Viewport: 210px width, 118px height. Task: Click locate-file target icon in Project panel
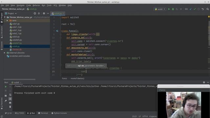tap(35, 13)
